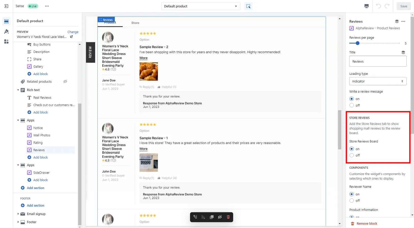Duplicate the selected Reviews block
The height and width of the screenshot is (228, 414).
(211, 217)
